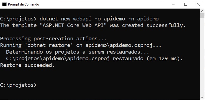Close the Prompt de Comando window

198,4
